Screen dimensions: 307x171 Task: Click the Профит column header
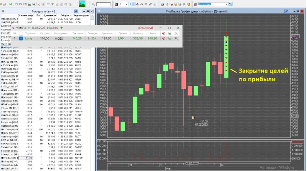point(123,33)
